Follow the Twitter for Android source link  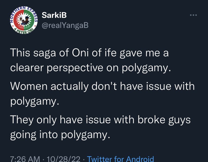tap(120, 159)
